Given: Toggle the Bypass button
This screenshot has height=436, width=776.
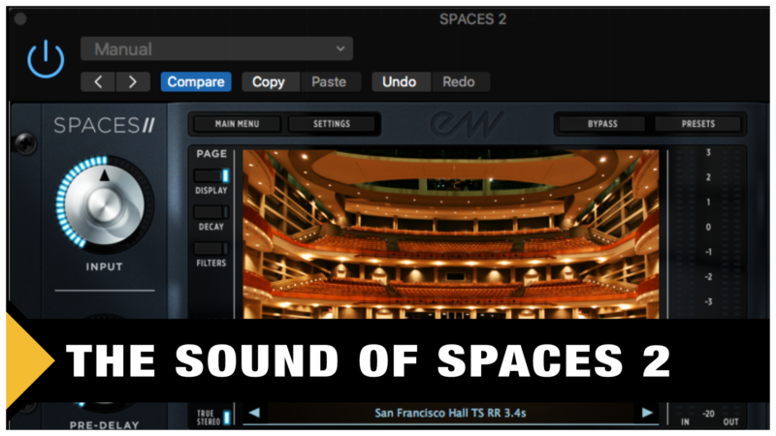Looking at the screenshot, I should tap(602, 124).
